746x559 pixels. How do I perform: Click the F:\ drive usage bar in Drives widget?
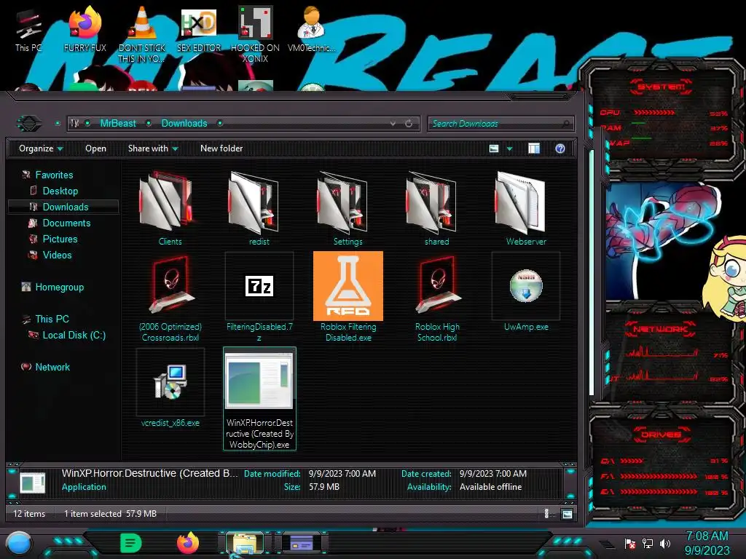[x=659, y=476]
